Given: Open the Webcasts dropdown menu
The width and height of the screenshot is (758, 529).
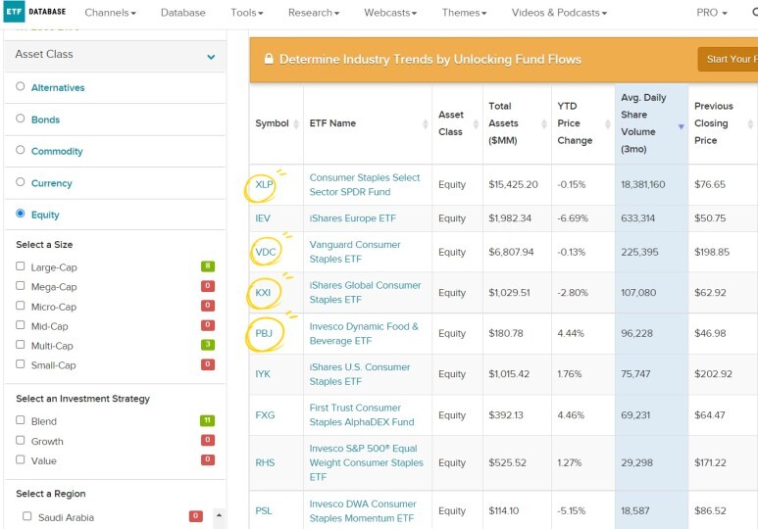Looking at the screenshot, I should (390, 13).
